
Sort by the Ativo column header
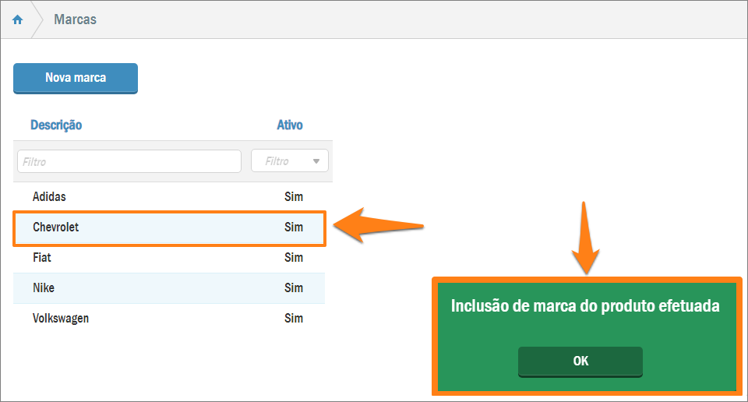290,125
